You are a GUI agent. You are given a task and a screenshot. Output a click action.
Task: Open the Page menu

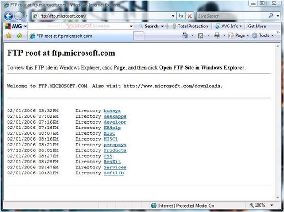pos(239,35)
